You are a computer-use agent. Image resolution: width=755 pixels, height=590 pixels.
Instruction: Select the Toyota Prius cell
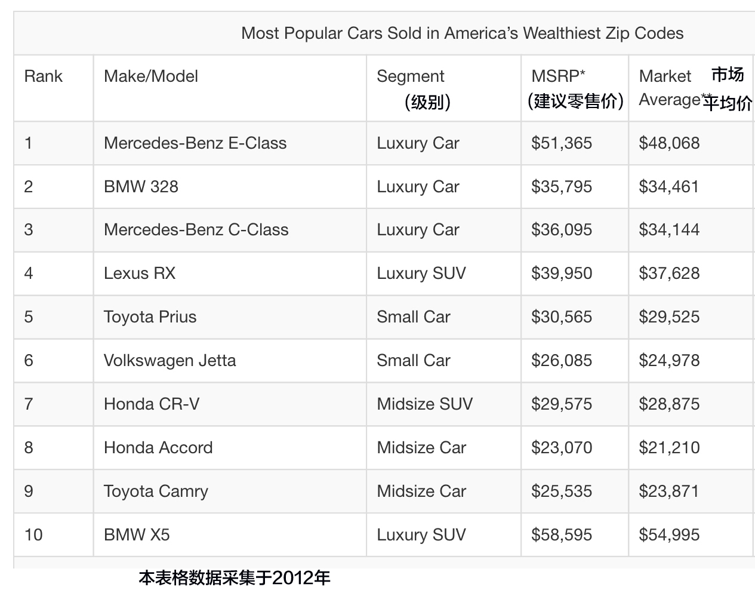click(150, 317)
